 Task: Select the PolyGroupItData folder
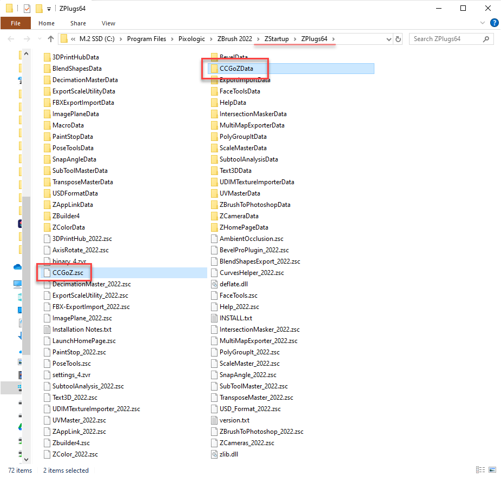(x=239, y=137)
